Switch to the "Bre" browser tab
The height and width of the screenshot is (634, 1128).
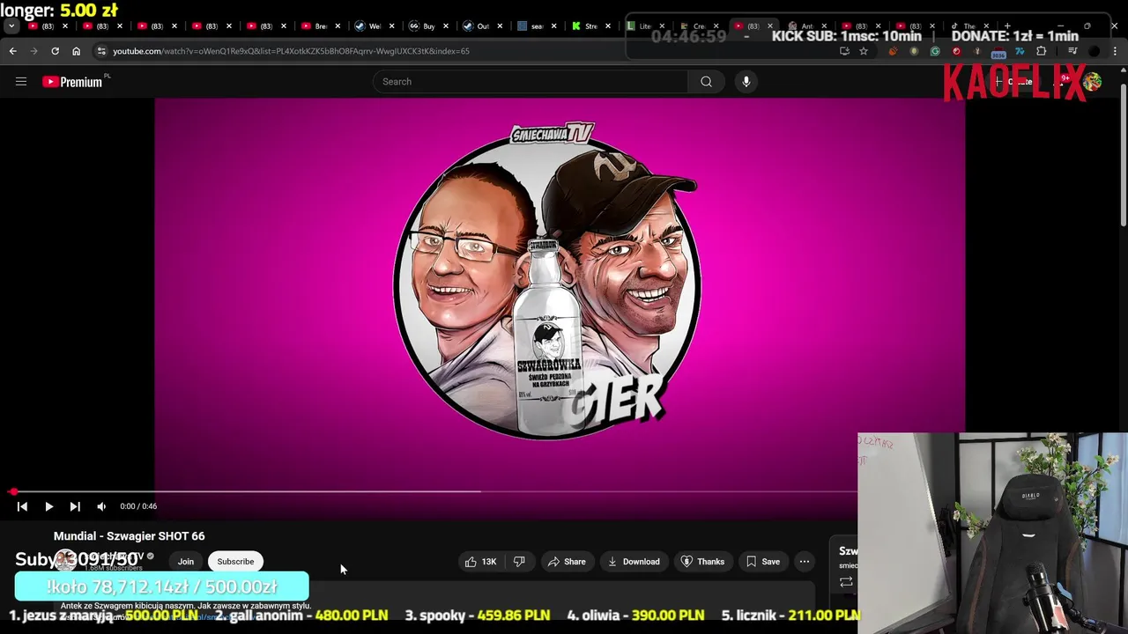point(320,26)
